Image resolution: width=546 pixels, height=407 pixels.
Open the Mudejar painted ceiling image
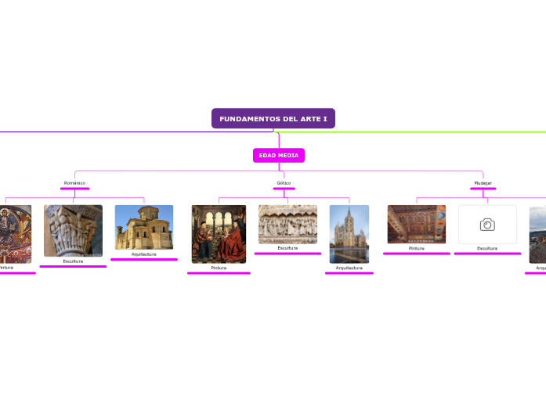click(x=417, y=225)
